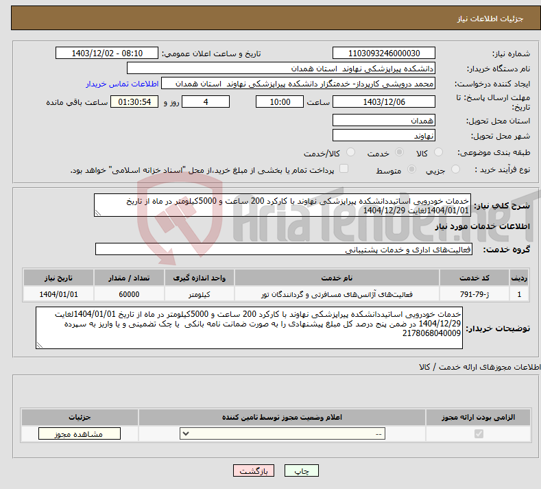The width and height of the screenshot is (541, 489).
Task: Choose the متوسط purchase type radio
Action: 411,169
